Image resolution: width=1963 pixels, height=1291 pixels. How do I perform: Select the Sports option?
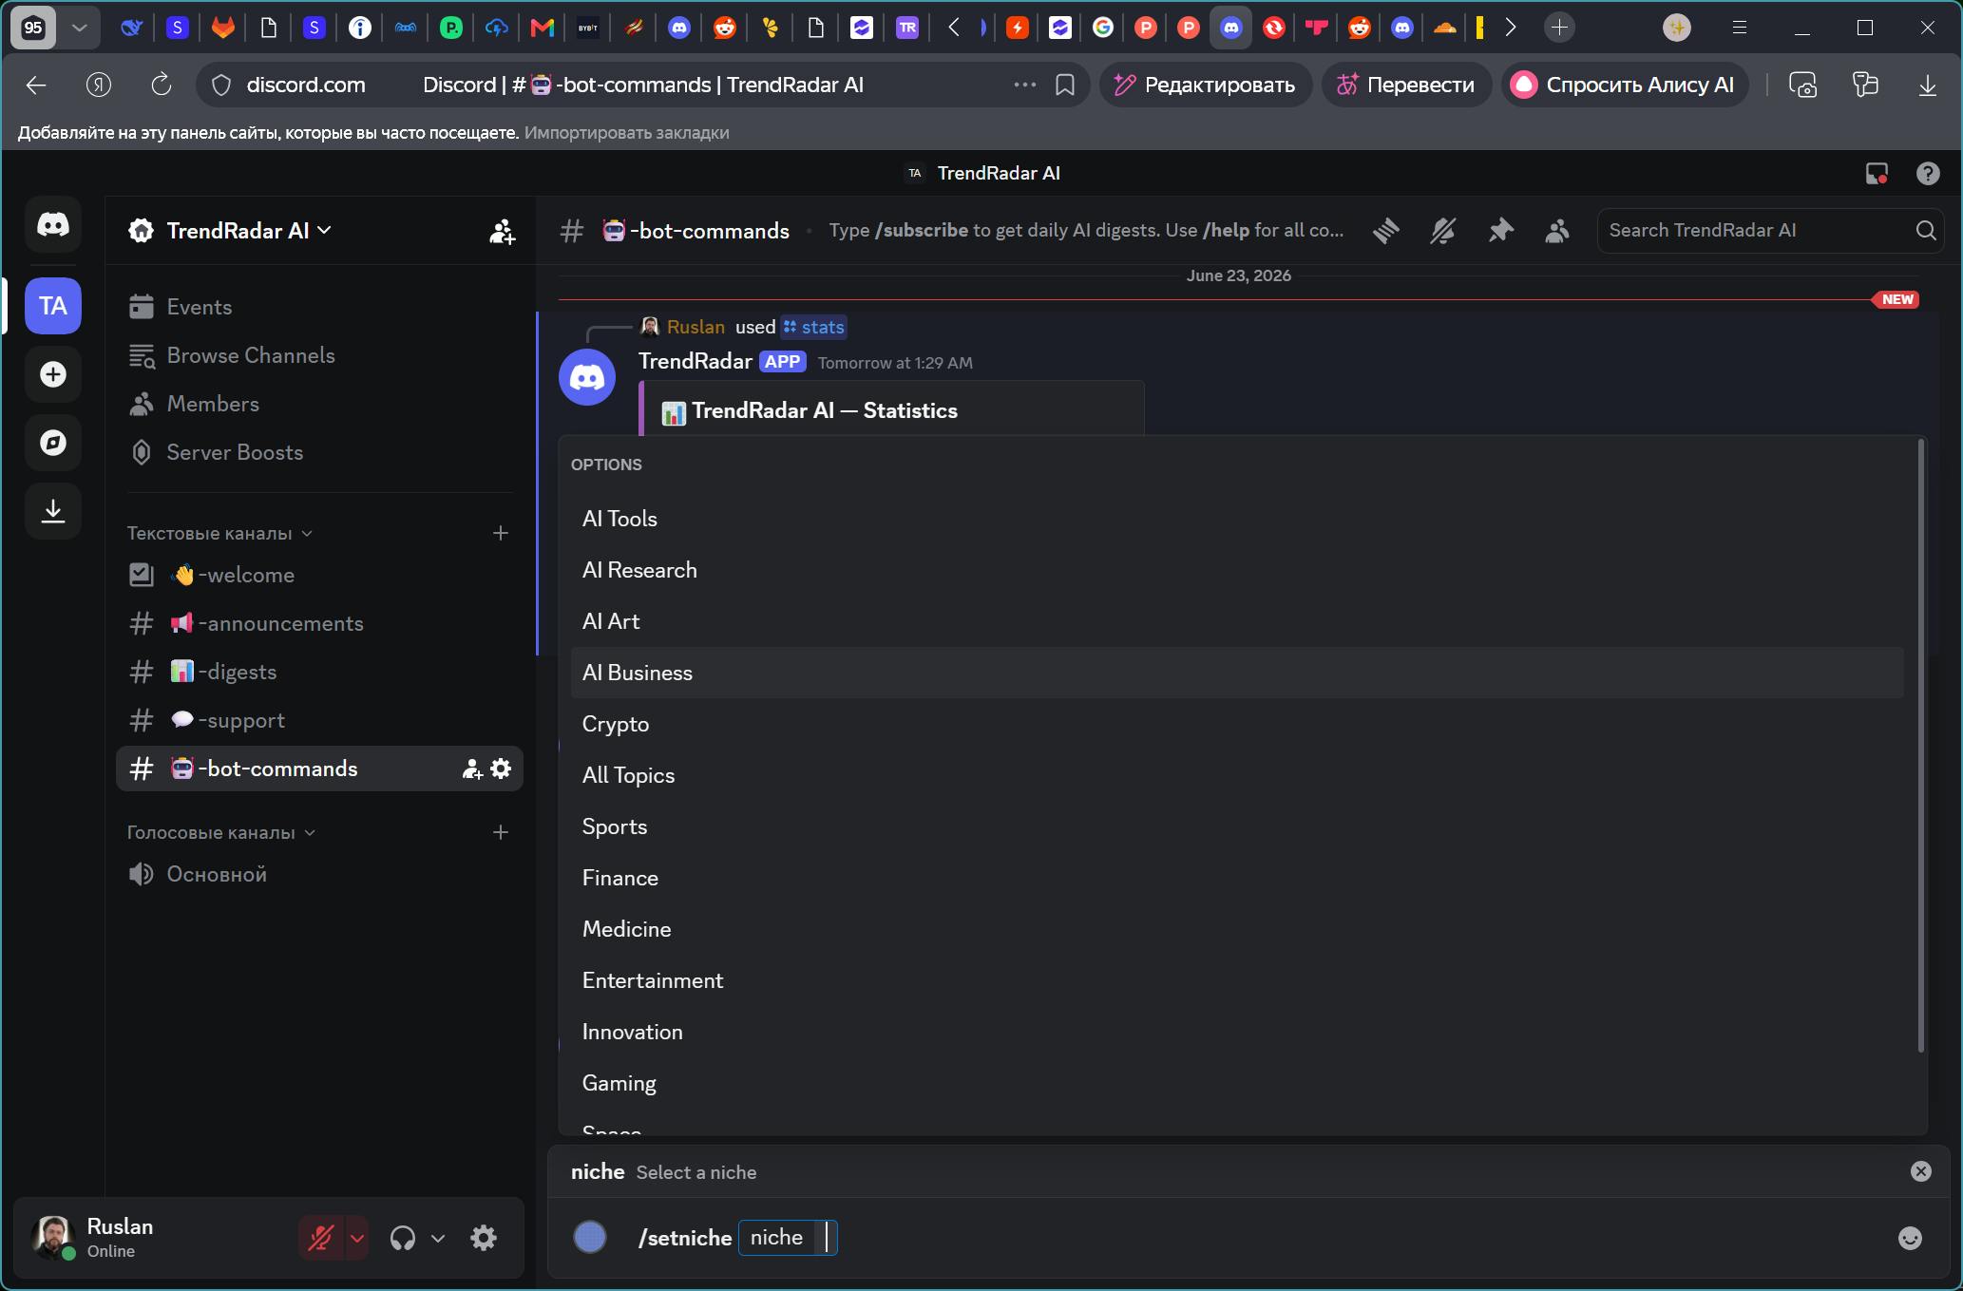(1237, 826)
